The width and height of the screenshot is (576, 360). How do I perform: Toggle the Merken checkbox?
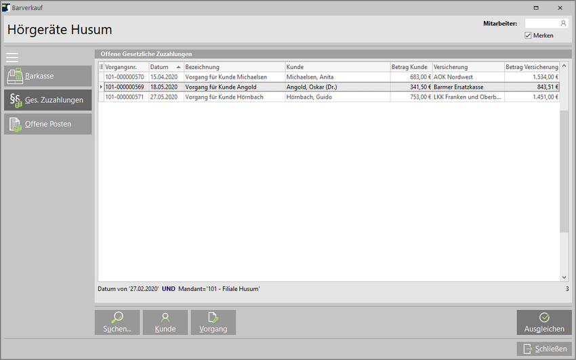529,35
